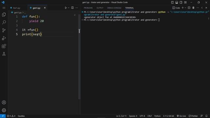Select the Python language mode
Image resolution: width=210 pixels, height=118 pixels.
[157, 116]
